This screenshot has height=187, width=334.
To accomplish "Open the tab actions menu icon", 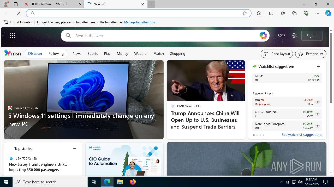I will (x=16, y=4).
